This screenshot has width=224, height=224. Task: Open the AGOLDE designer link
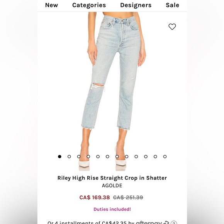click(x=112, y=185)
